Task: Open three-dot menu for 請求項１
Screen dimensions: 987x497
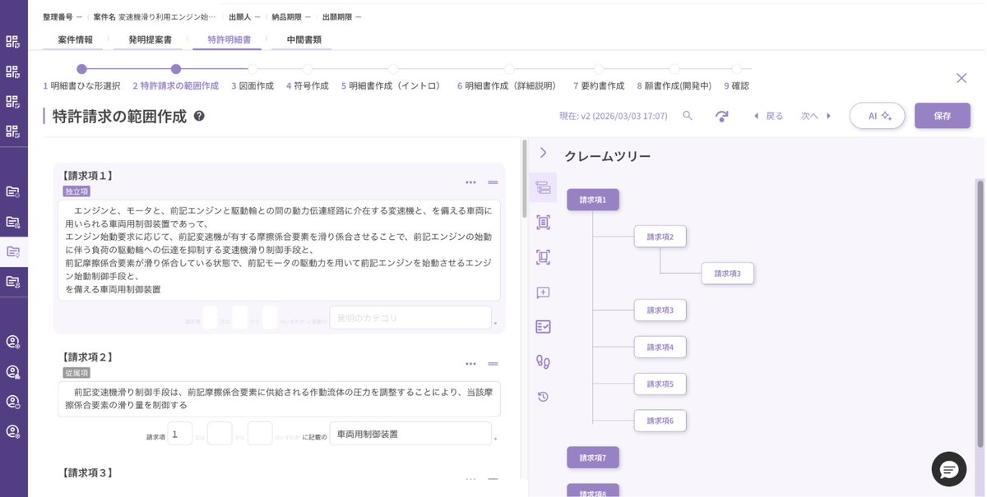Action: 470,182
